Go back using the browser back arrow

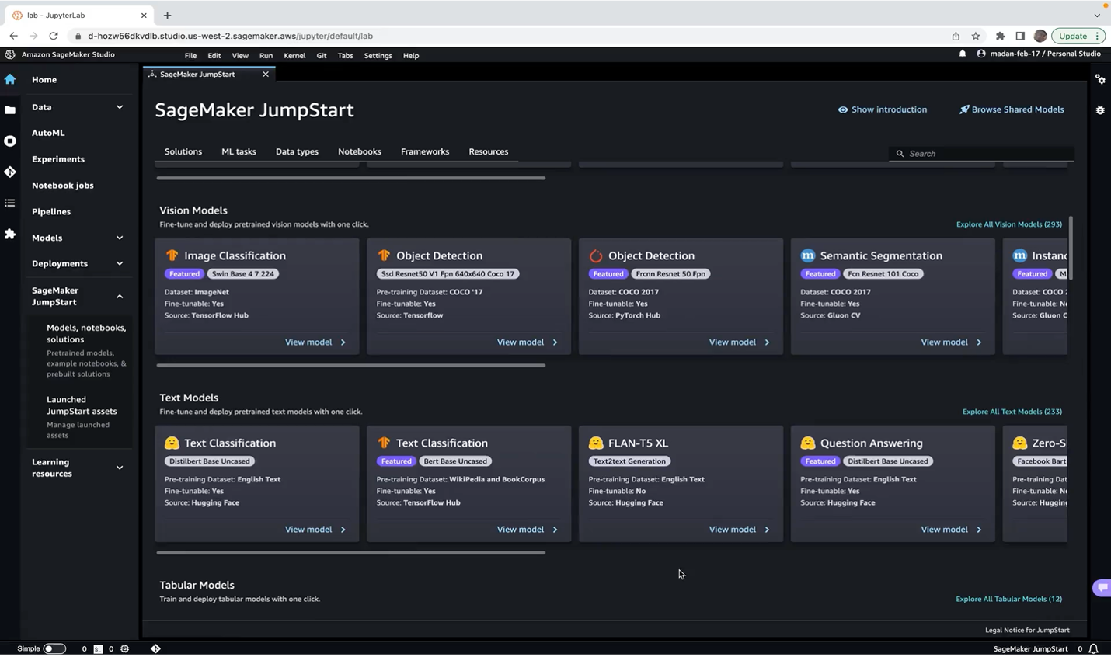coord(13,36)
